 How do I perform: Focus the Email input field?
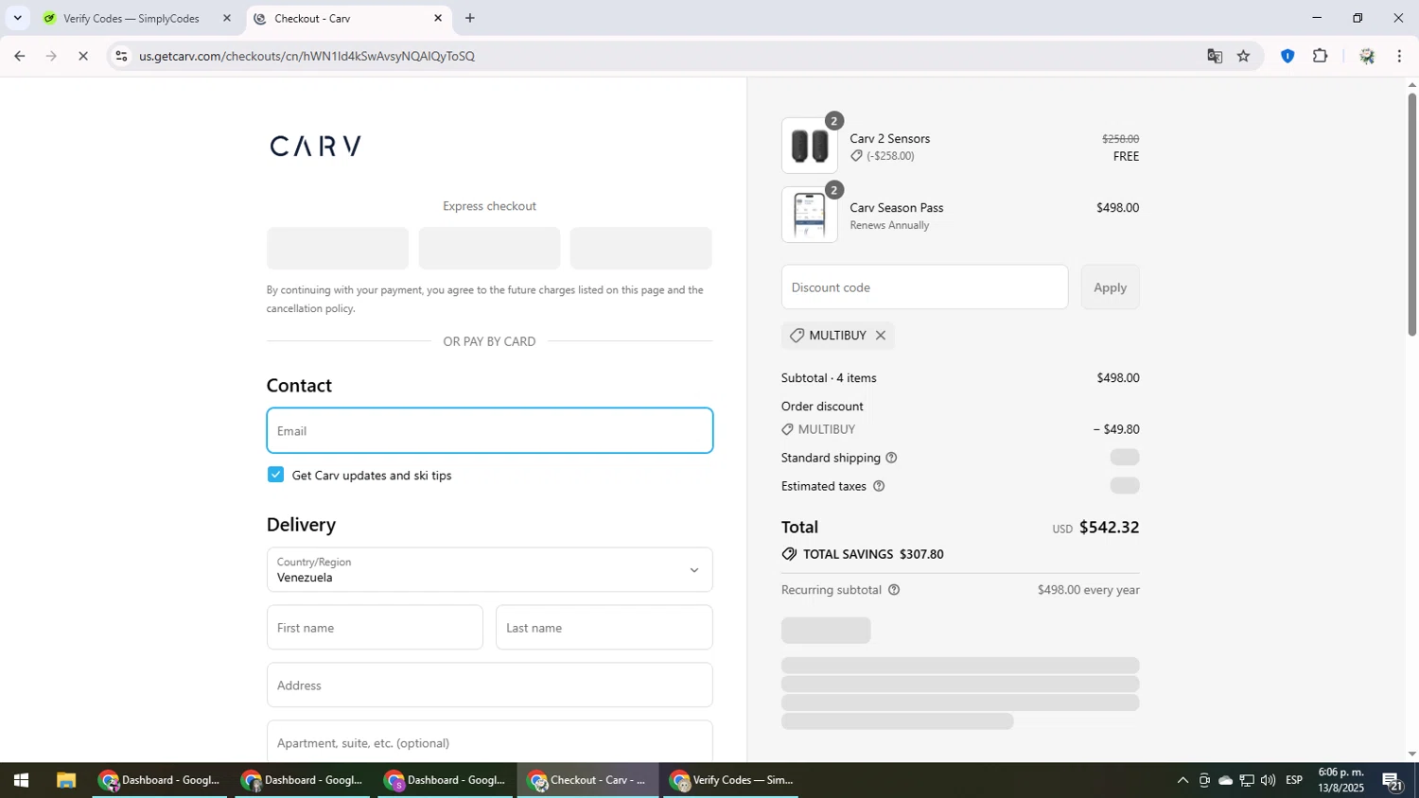(490, 430)
